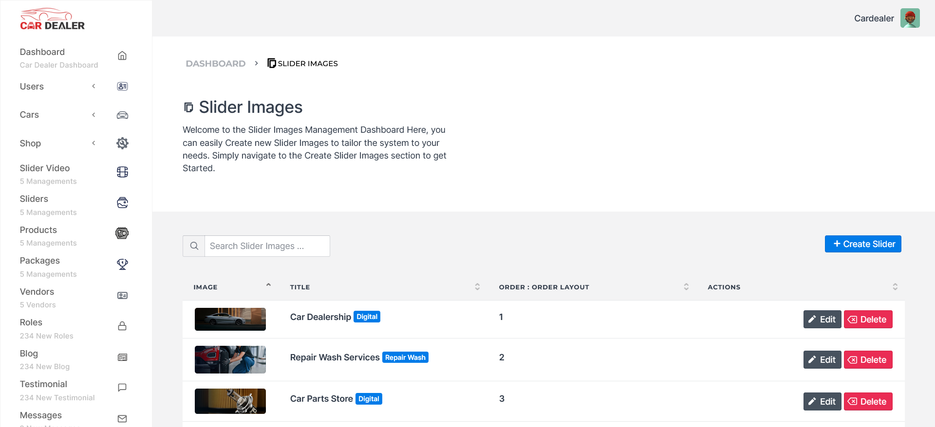Click the Slider Video film icon
Image resolution: width=935 pixels, height=427 pixels.
(122, 172)
